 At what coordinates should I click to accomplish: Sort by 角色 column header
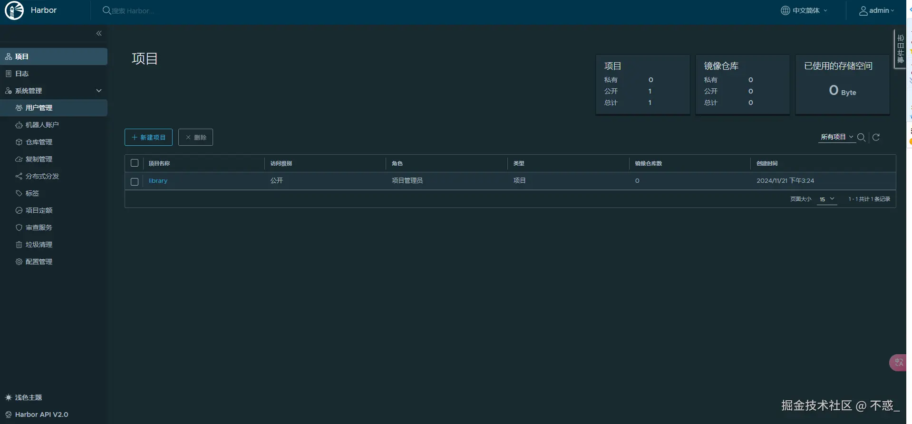click(x=397, y=163)
